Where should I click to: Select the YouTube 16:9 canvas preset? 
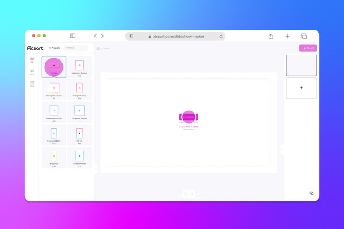click(x=54, y=67)
